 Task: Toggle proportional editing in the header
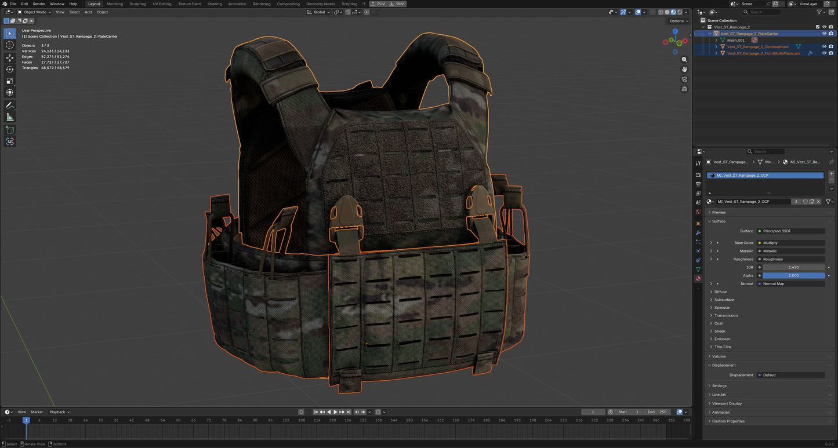367,12
